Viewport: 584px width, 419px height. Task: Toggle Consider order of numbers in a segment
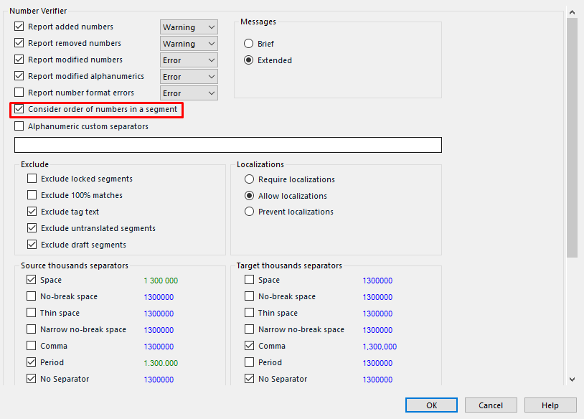click(x=19, y=109)
